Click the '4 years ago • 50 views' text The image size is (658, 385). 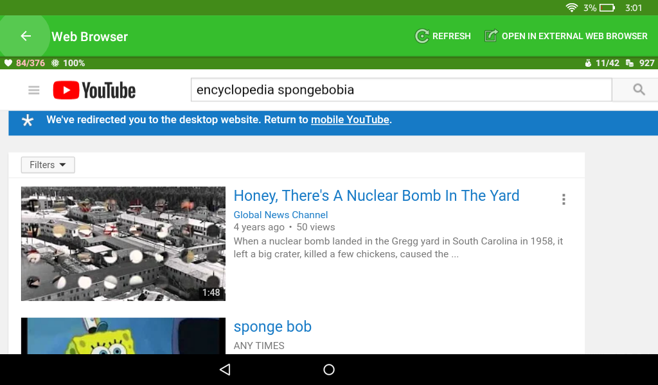tap(284, 227)
